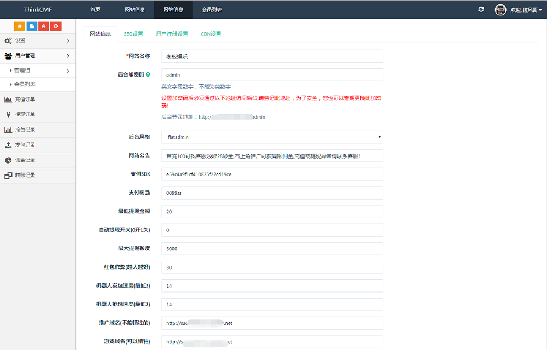Click the ThinkCMF brand link
Screen dimensions: 547x350
pyautogui.click(x=38, y=9)
